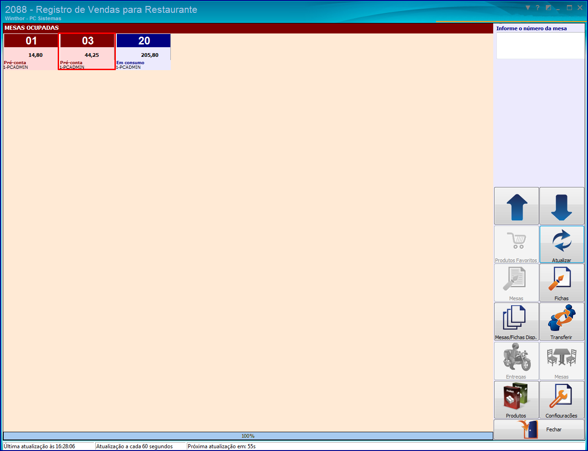Open Mesas/Fichas Disp. list
The width and height of the screenshot is (588, 451).
tap(516, 321)
